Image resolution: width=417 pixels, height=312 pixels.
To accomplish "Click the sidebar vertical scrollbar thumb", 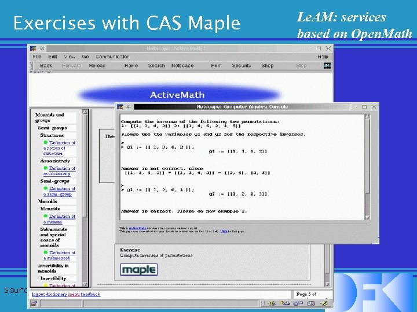I will pos(85,166).
